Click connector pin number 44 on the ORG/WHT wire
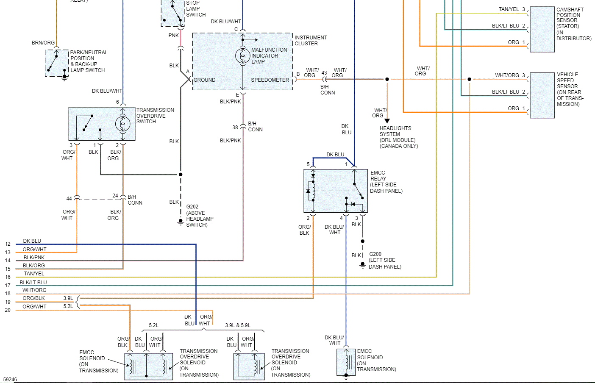The width and height of the screenshot is (595, 383). tap(69, 199)
